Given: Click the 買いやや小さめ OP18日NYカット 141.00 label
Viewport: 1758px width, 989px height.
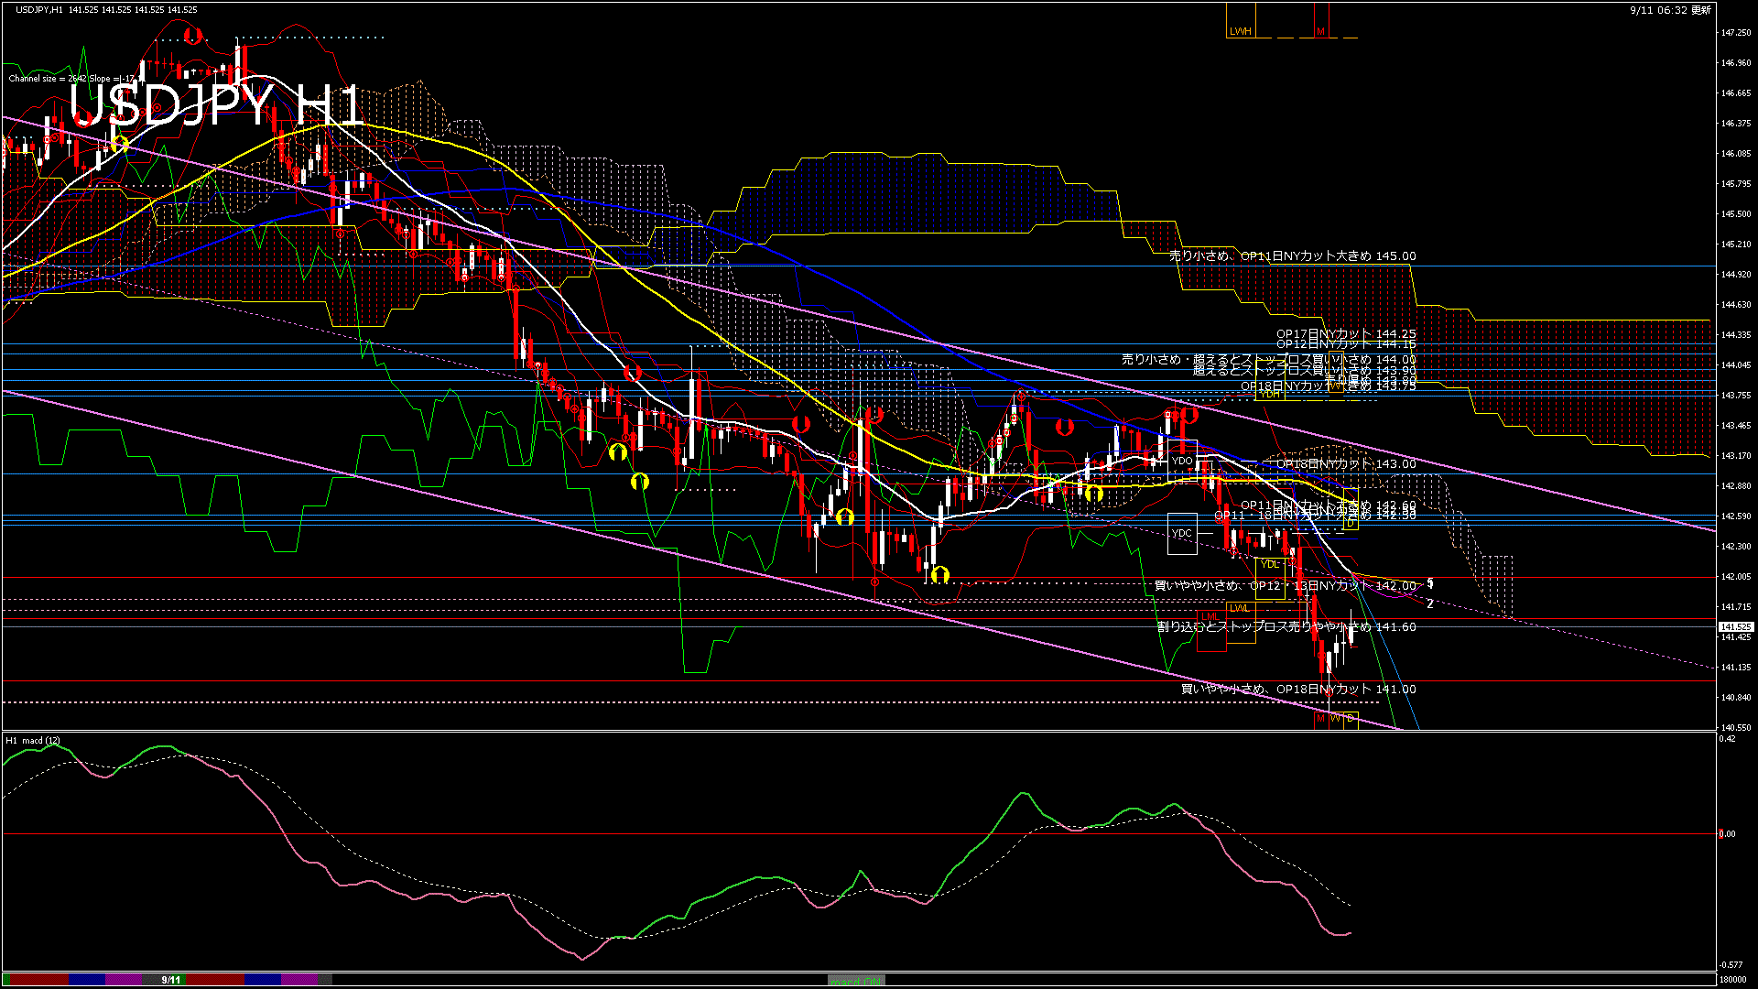Looking at the screenshot, I should pos(1297,690).
